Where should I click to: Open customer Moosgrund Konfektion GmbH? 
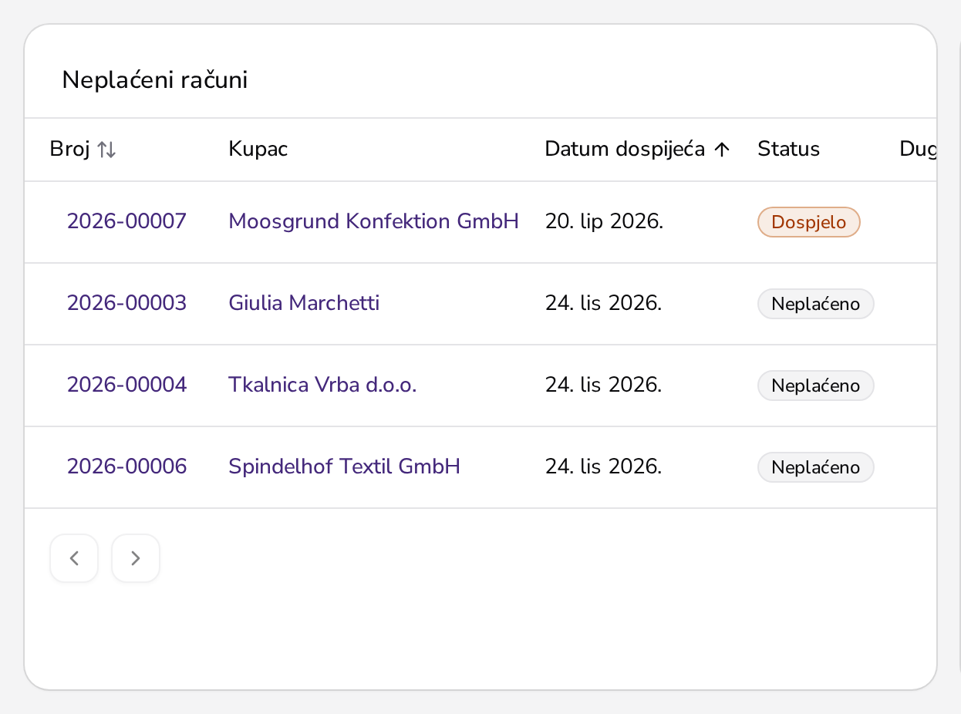[x=374, y=222]
